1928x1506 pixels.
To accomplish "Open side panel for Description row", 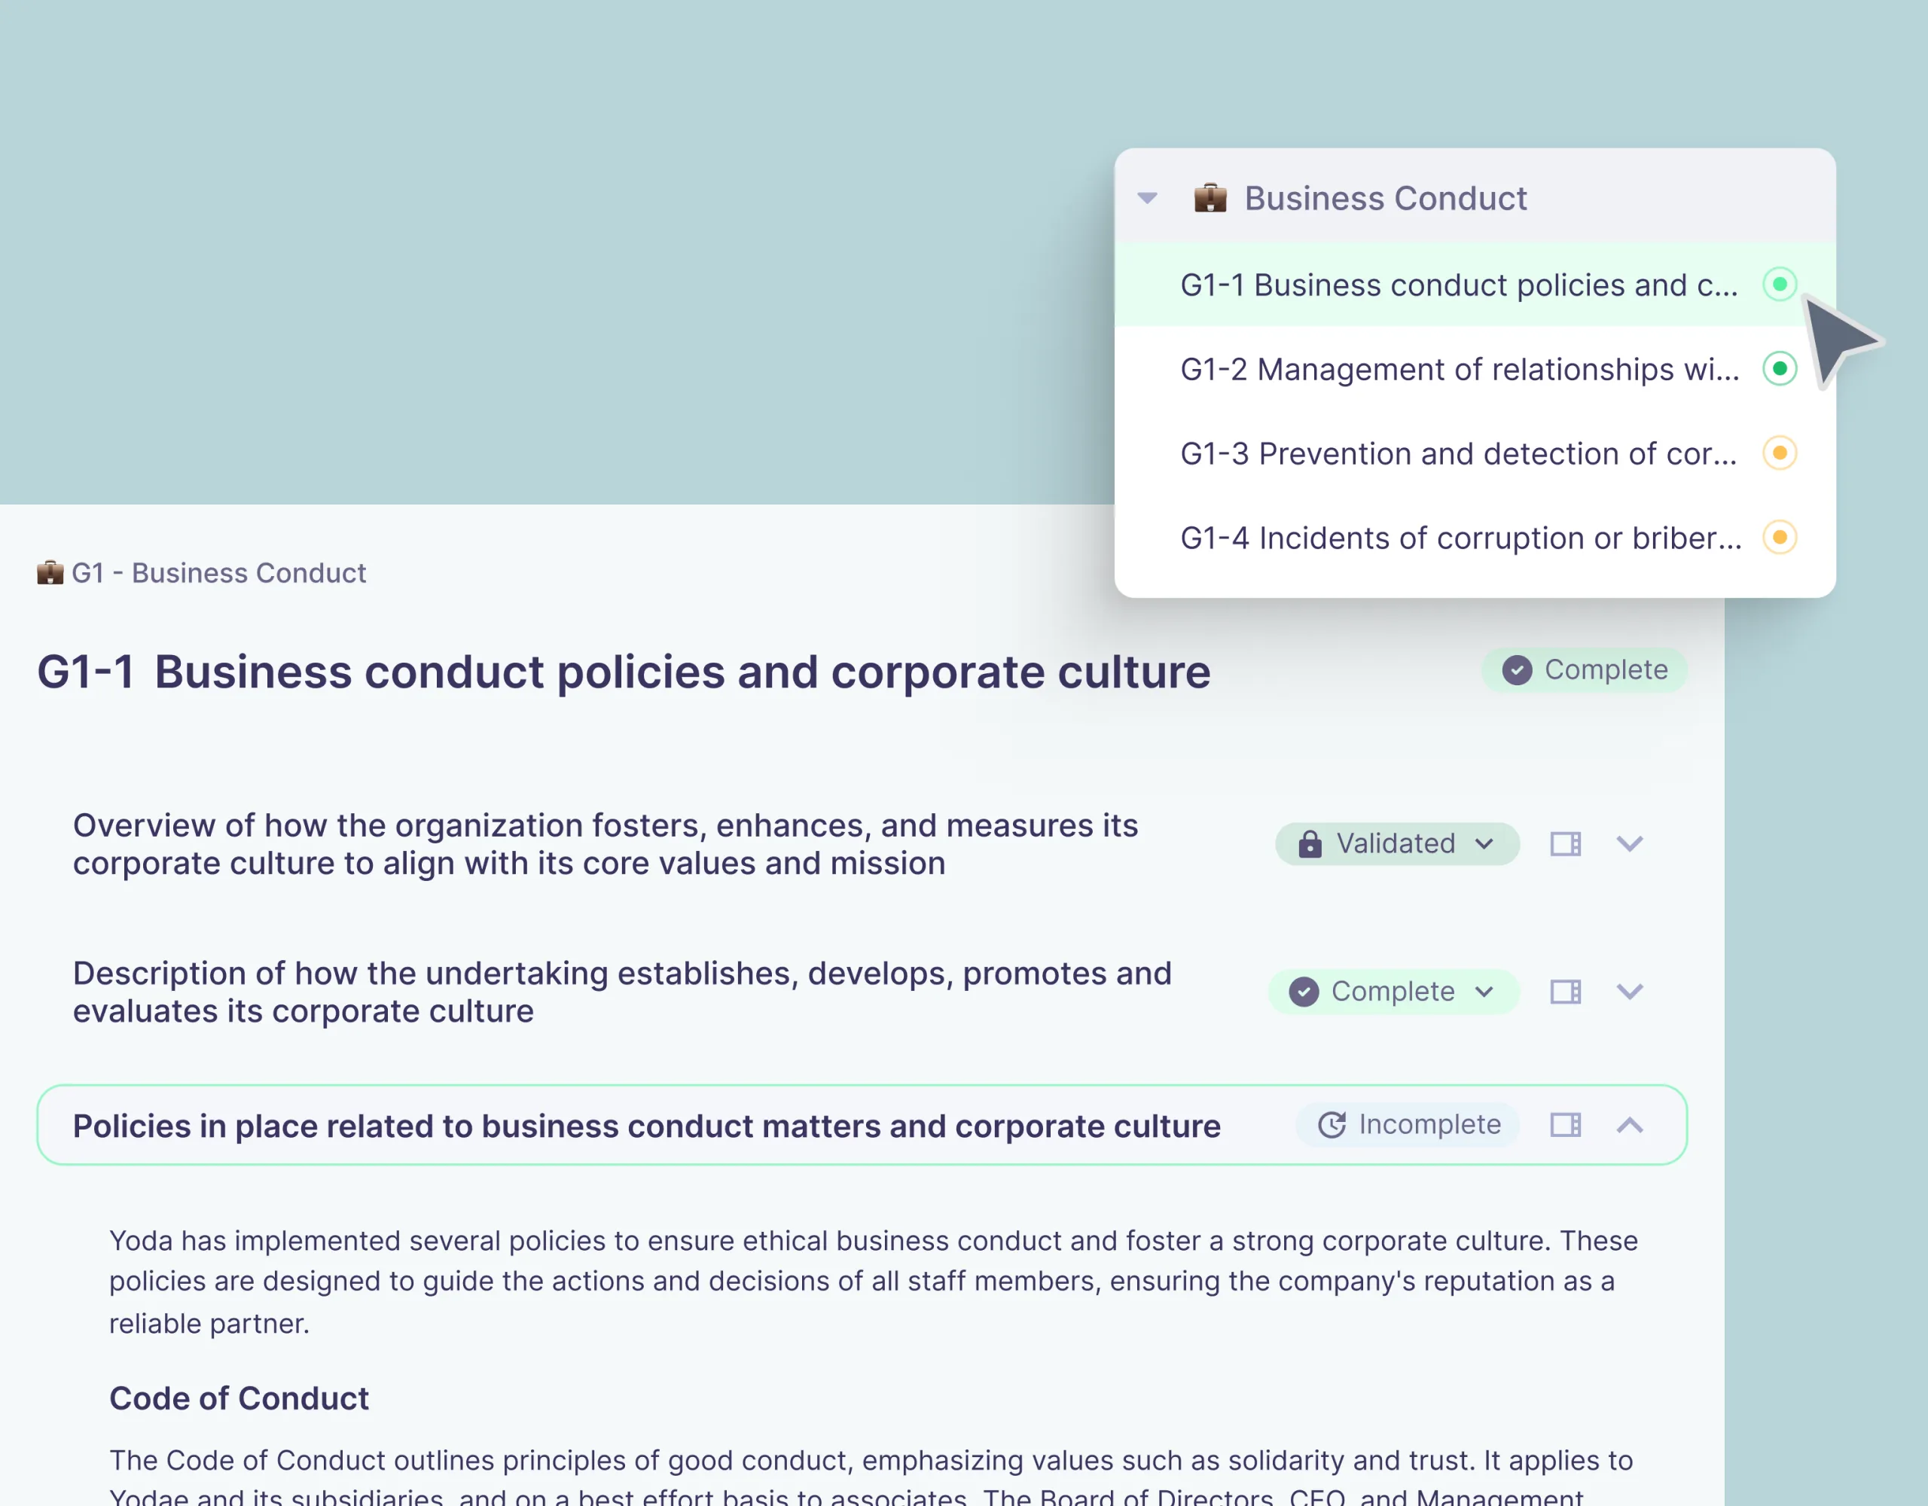I will coord(1565,992).
